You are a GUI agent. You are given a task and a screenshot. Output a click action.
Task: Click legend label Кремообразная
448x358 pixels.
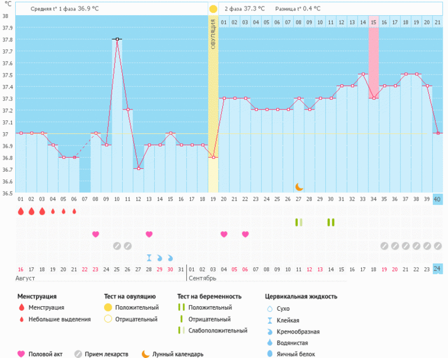tap(298, 332)
